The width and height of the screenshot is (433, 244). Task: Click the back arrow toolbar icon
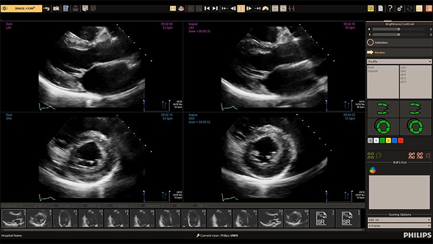[x=46, y=9]
